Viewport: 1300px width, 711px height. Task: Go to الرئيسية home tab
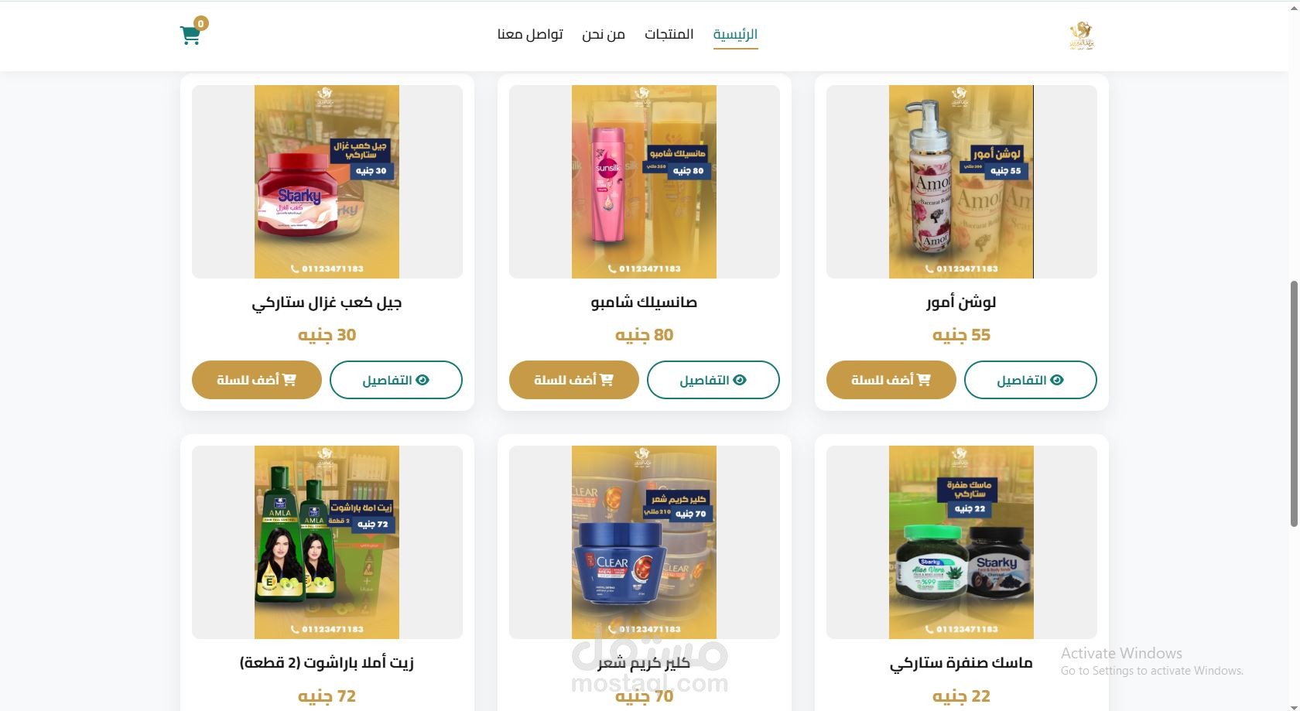coord(735,34)
